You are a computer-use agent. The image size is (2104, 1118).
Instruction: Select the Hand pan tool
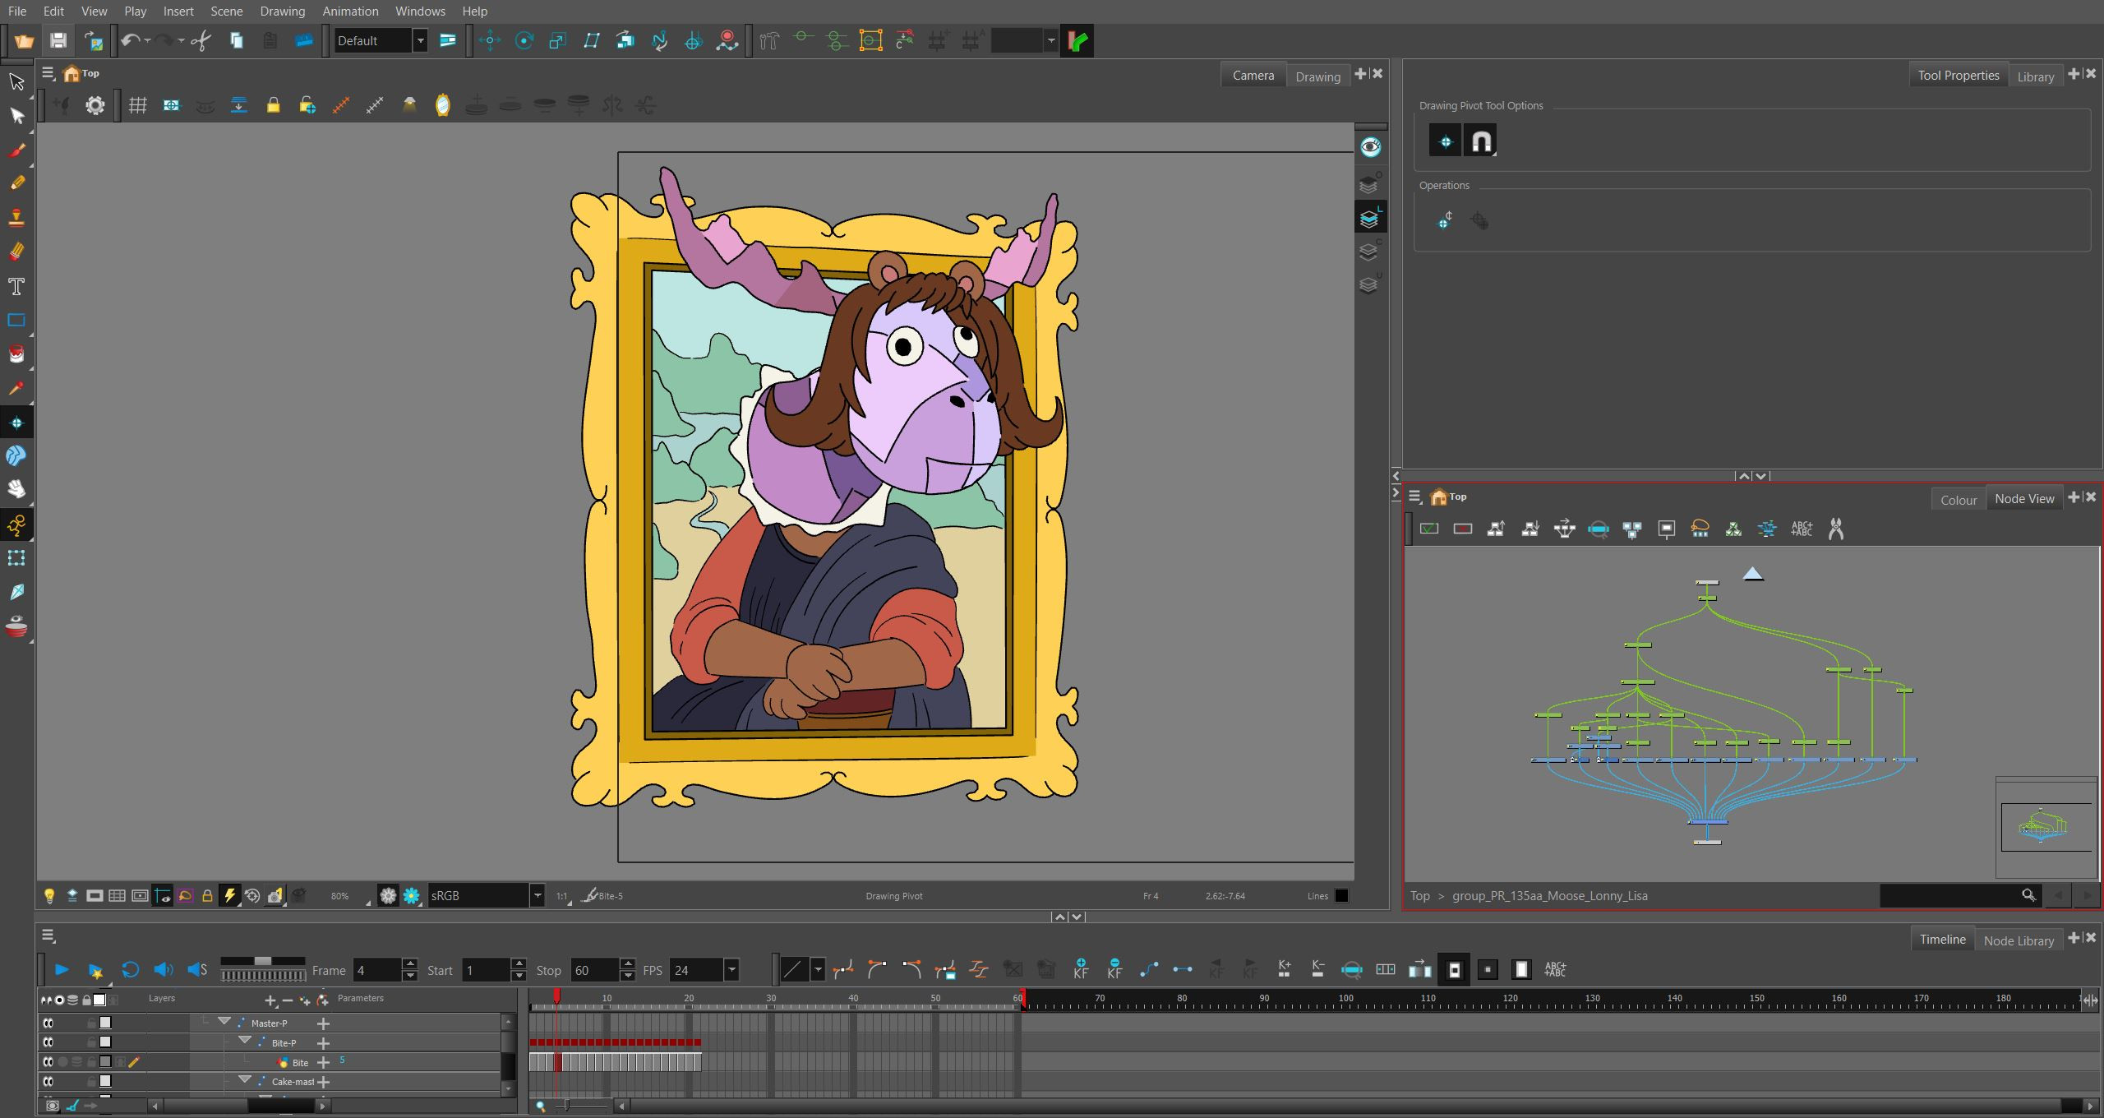pyautogui.click(x=16, y=490)
